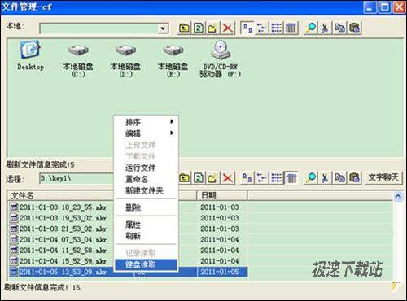Refresh remote (远程) file list via toolbar icon

(x=199, y=178)
